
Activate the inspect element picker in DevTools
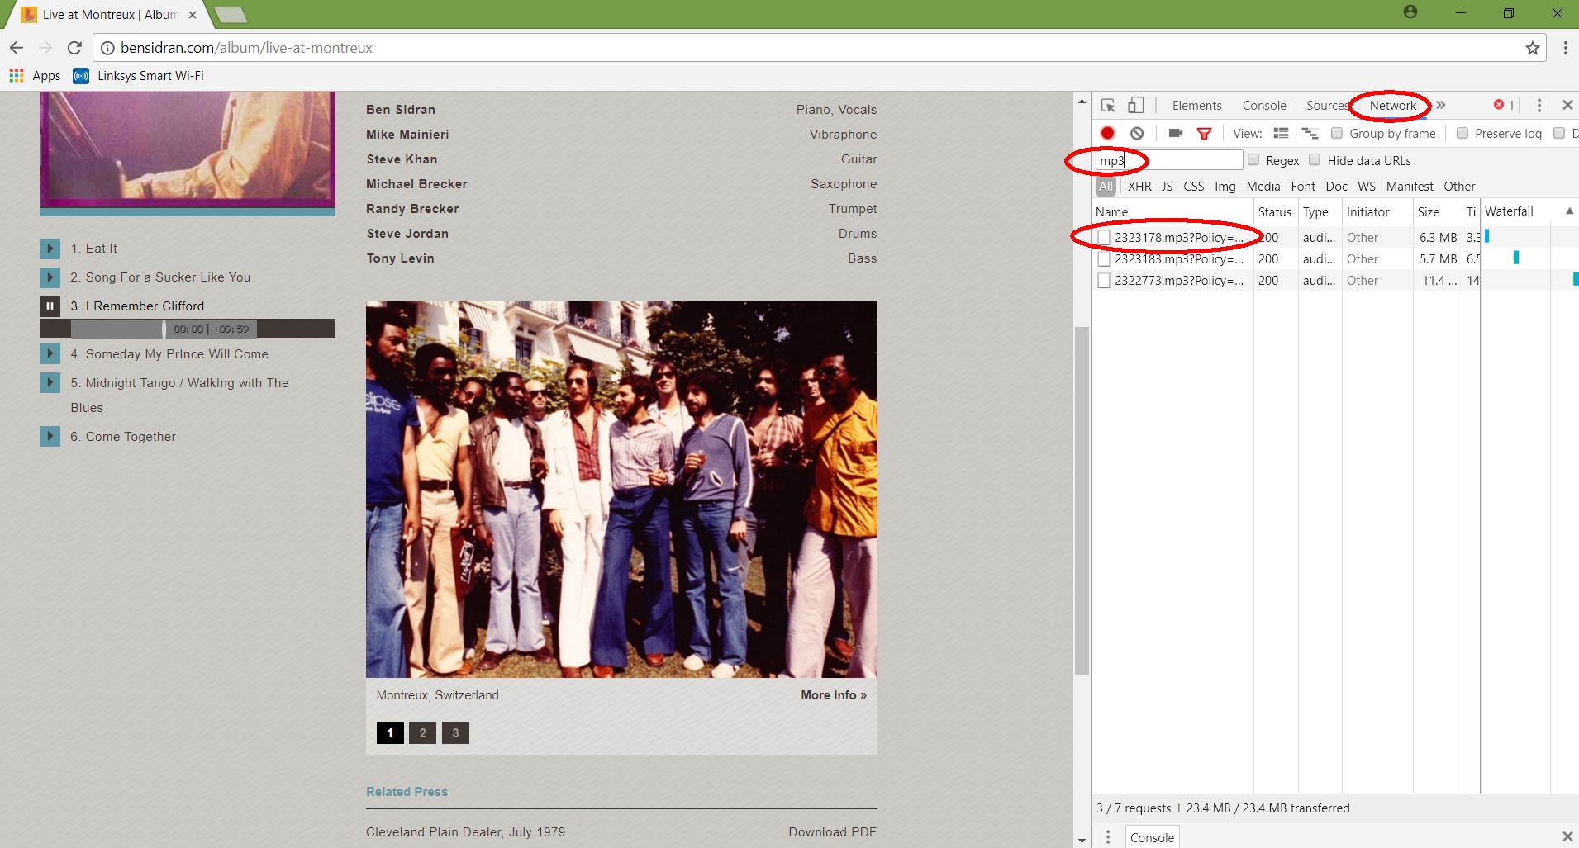click(1108, 105)
